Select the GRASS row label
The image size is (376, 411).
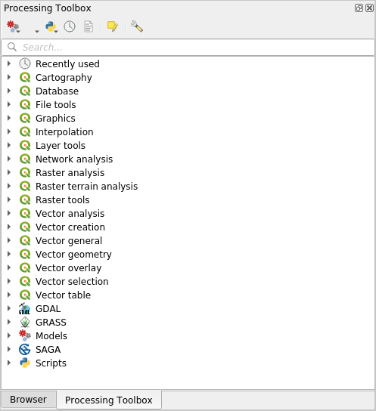tap(51, 322)
